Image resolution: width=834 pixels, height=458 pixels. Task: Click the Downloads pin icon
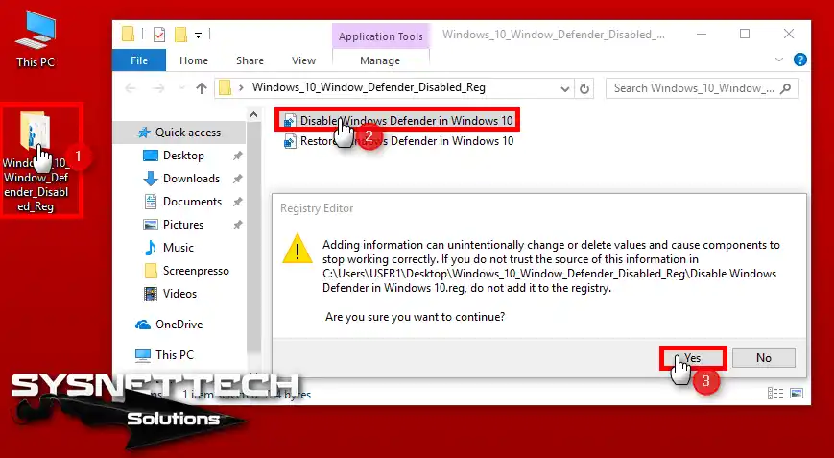238,179
